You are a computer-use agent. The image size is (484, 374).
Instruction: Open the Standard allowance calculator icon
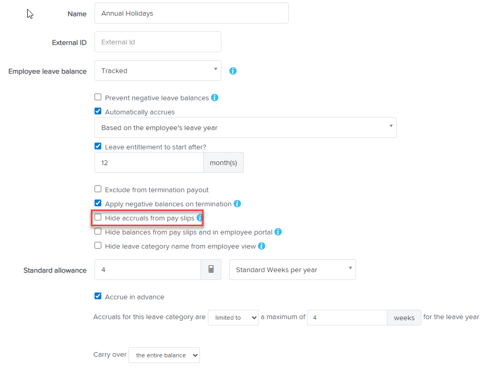pos(211,270)
